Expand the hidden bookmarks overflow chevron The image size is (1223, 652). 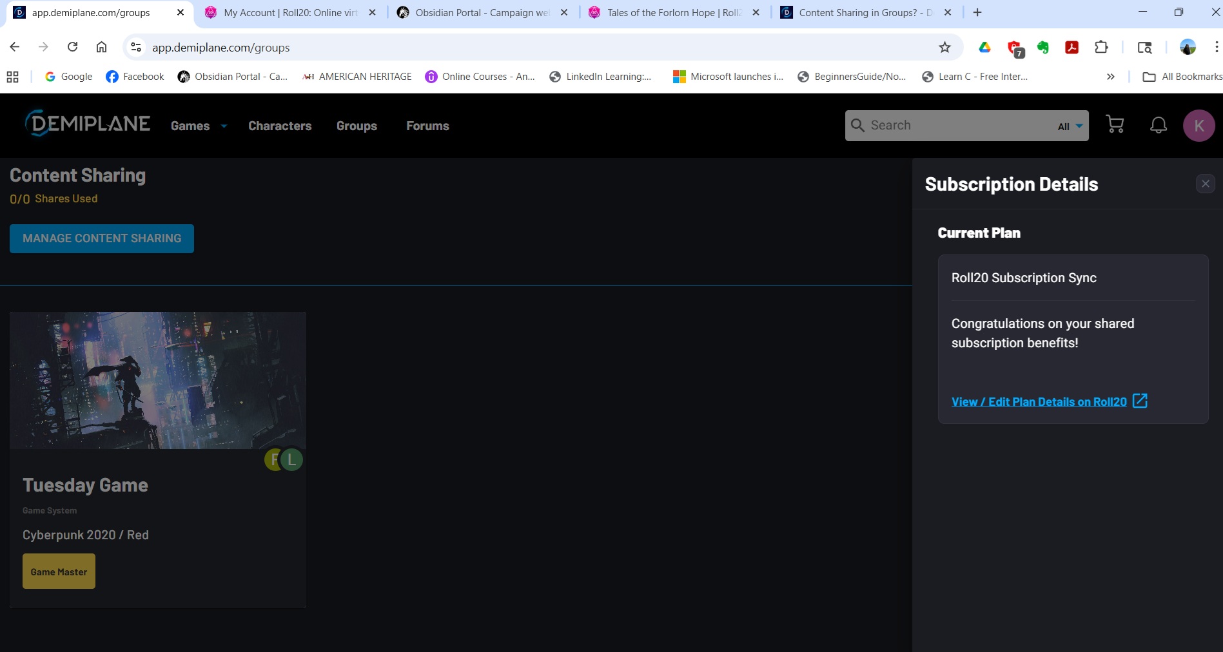coord(1110,77)
